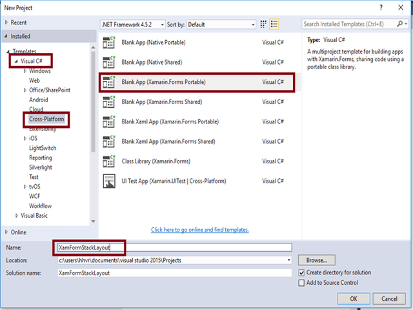This screenshot has width=413, height=310.
Task: Click the Blank App (Native Portable) template icon
Action: point(109,43)
